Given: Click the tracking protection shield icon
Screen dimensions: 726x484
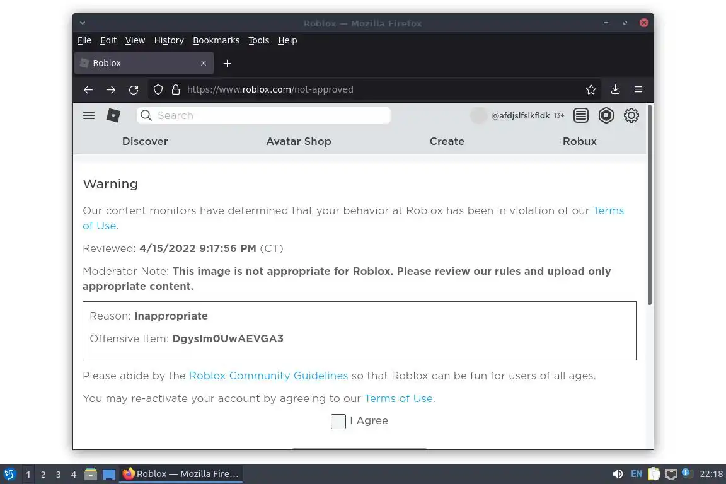Looking at the screenshot, I should point(158,89).
